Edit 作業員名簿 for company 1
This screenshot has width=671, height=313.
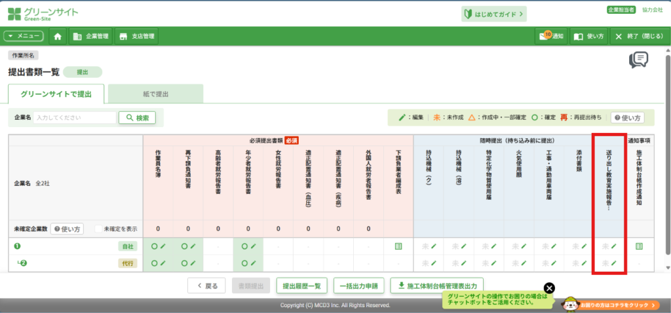coord(163,246)
